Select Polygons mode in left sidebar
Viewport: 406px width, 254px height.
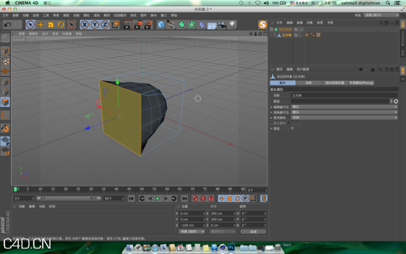coord(5,102)
